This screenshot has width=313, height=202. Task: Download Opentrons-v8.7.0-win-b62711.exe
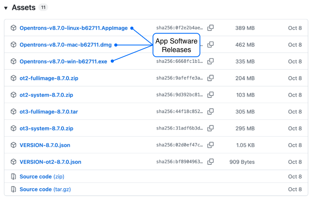63,61
